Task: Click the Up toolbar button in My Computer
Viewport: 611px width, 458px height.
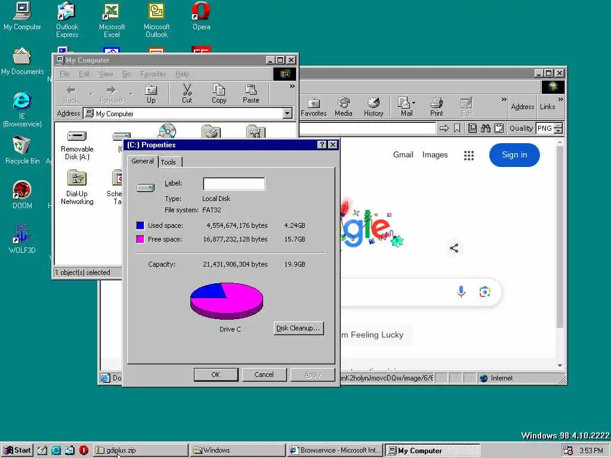Action: coord(151,94)
